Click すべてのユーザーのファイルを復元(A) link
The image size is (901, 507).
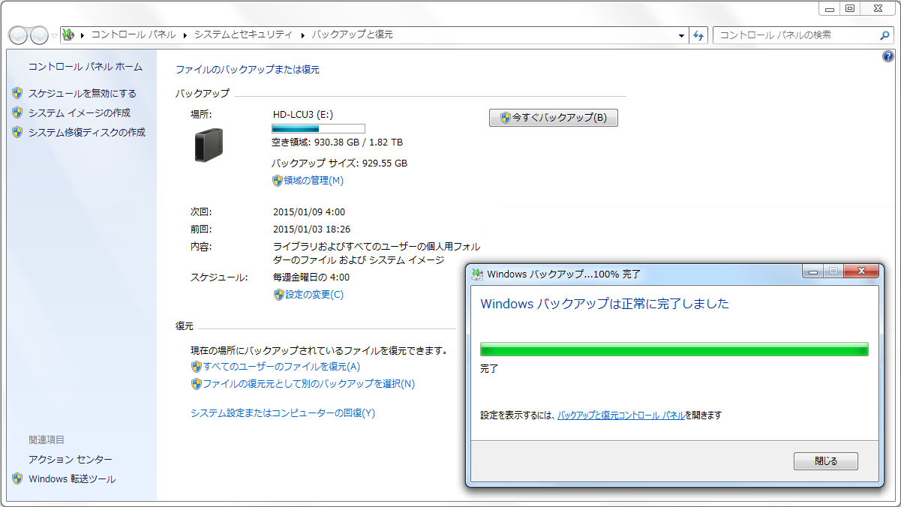pos(281,367)
